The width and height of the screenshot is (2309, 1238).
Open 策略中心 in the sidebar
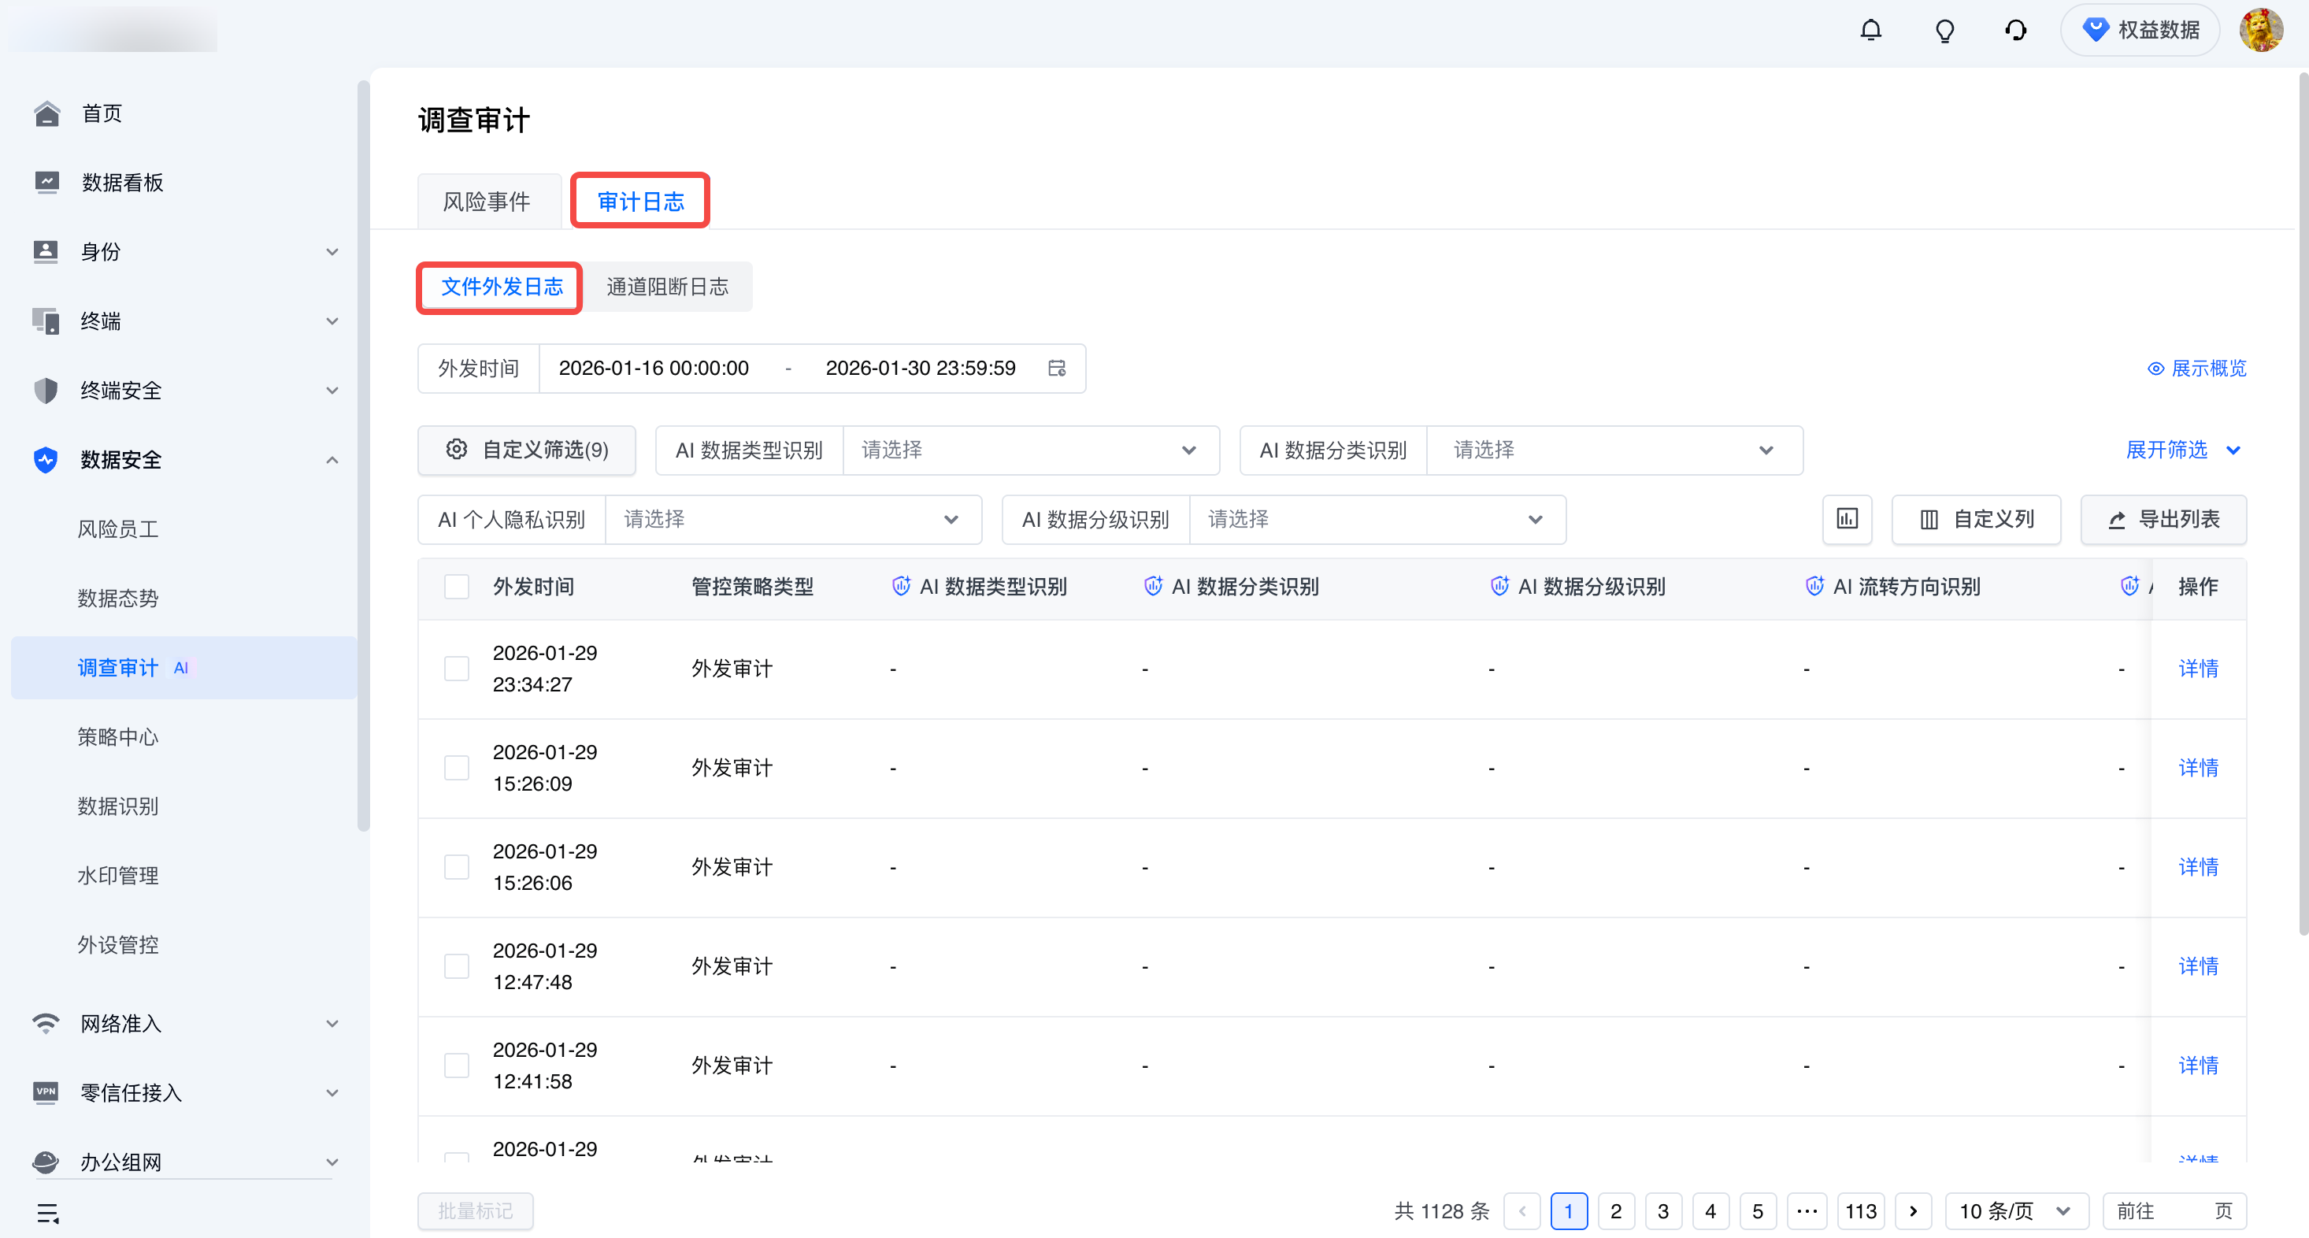click(x=118, y=737)
